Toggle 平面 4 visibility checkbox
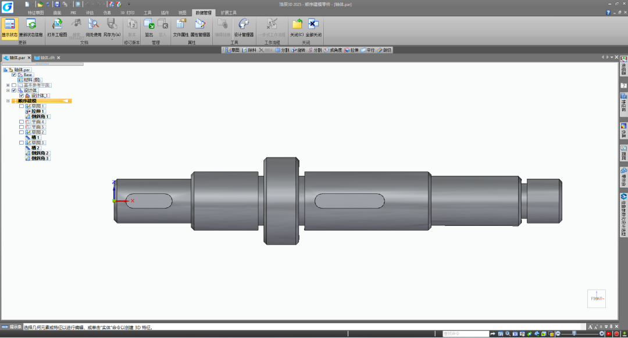Screen dimensions: 628x338 [x=22, y=121]
